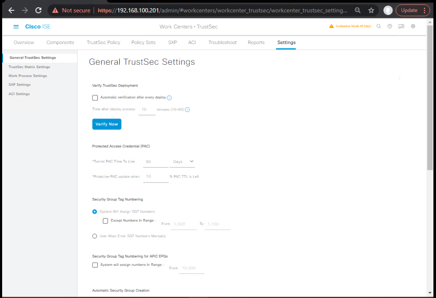Enable Automatic verification after every deploy
Image resolution: width=436 pixels, height=298 pixels.
(x=95, y=97)
